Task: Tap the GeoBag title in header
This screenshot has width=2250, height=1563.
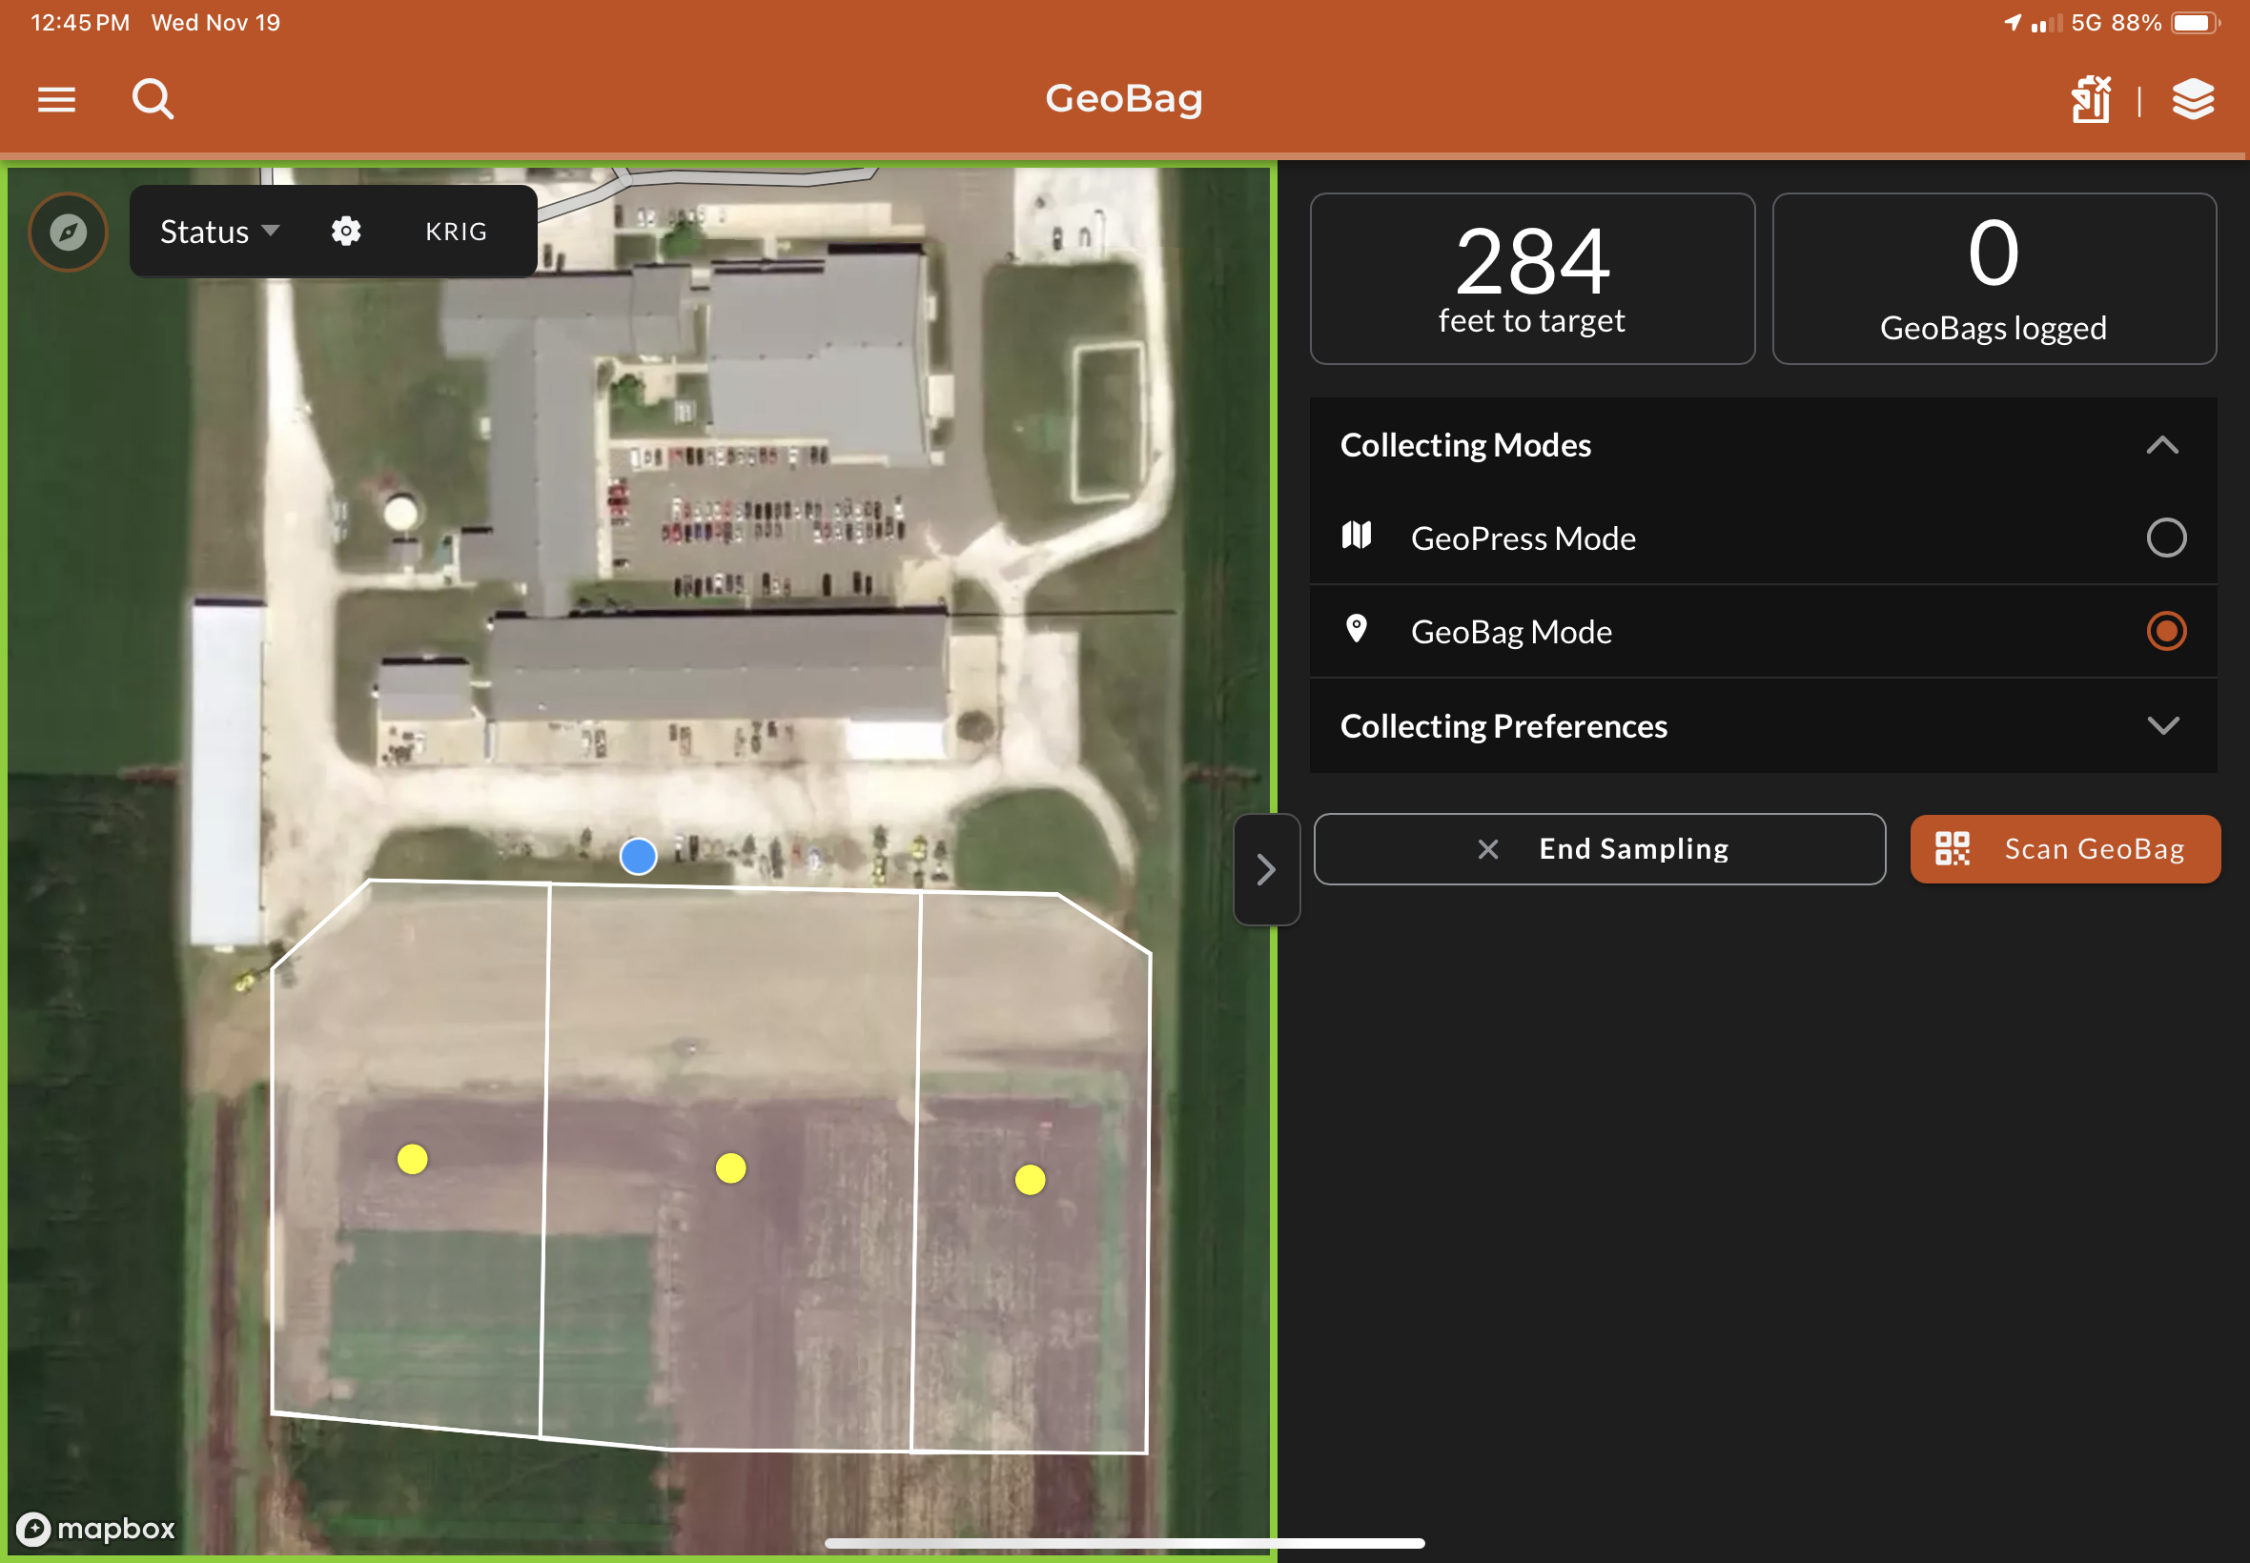Action: (x=1123, y=99)
